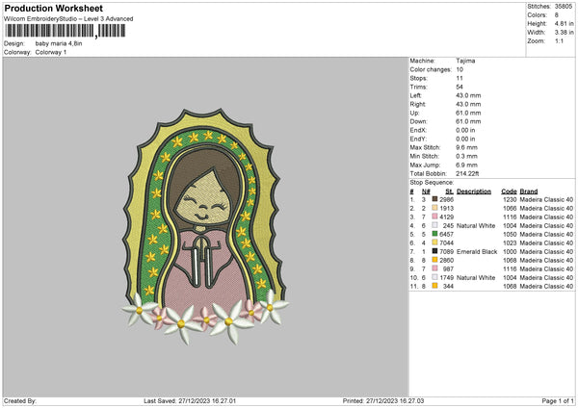The height and width of the screenshot is (408, 578).
Task: Click the Colors value '8'
Action: [x=557, y=15]
